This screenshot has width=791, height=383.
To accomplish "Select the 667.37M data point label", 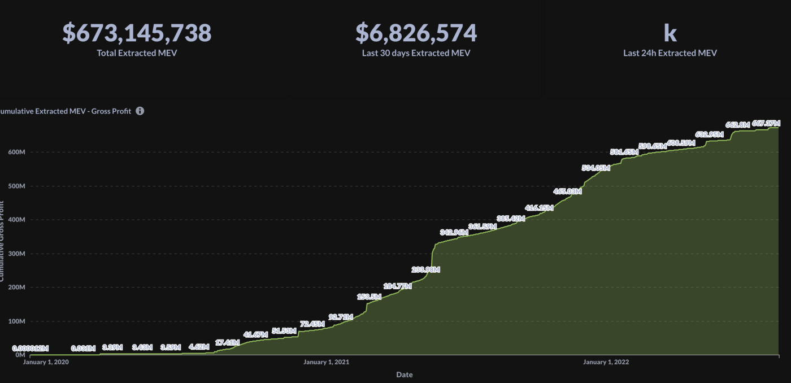I will (x=766, y=123).
